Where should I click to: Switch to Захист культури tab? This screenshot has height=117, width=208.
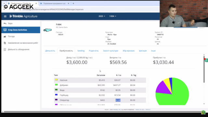click(110, 51)
